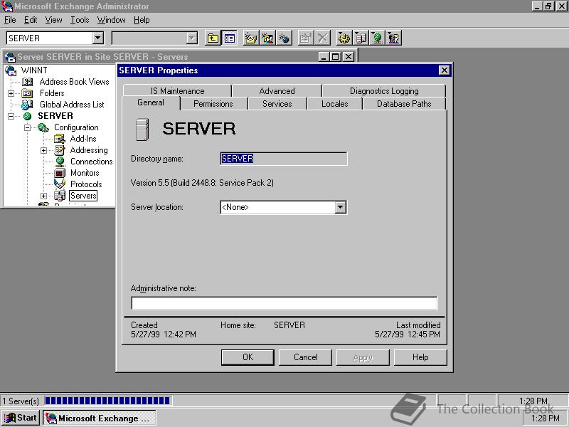Open the Edit menu
The height and width of the screenshot is (427, 569).
31,20
